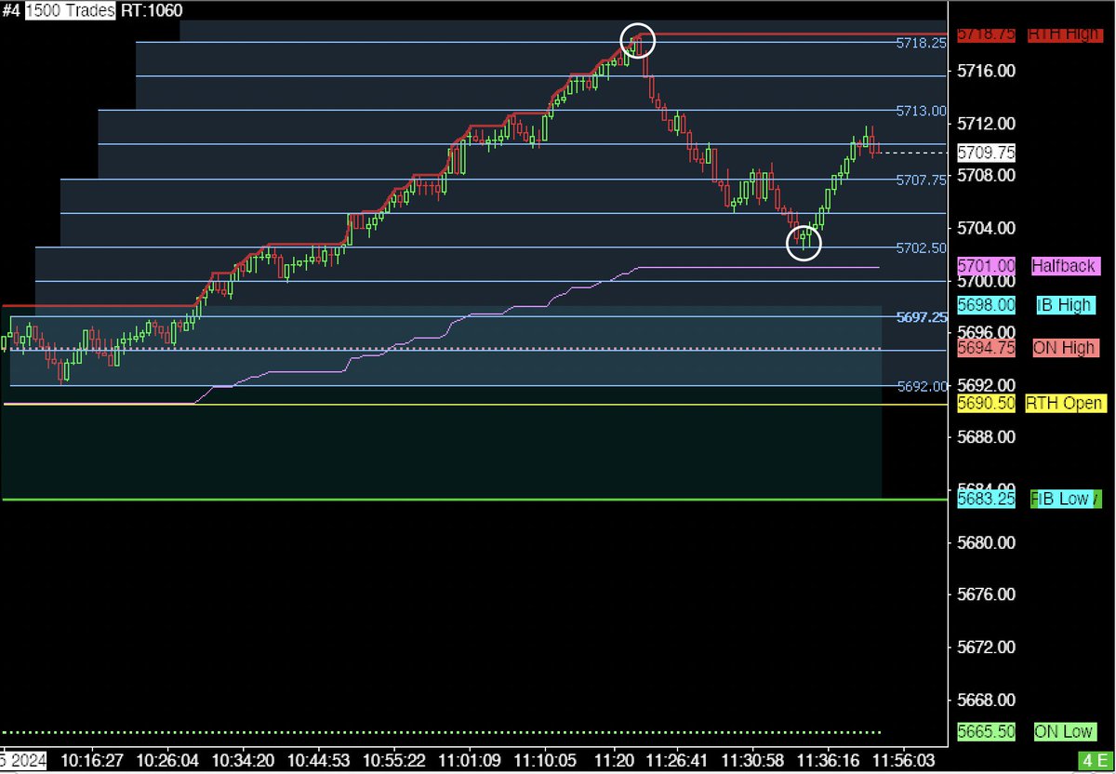Select the green 'ON Low' label
The image size is (1116, 774).
[x=1065, y=732]
